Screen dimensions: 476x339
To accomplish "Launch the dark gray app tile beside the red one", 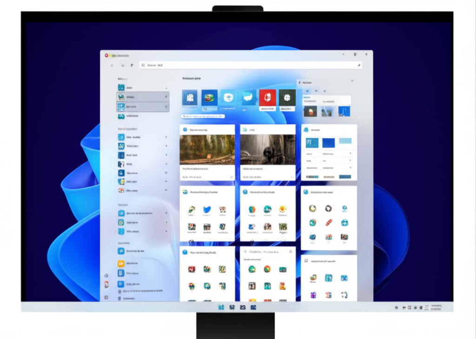I will coord(287,98).
